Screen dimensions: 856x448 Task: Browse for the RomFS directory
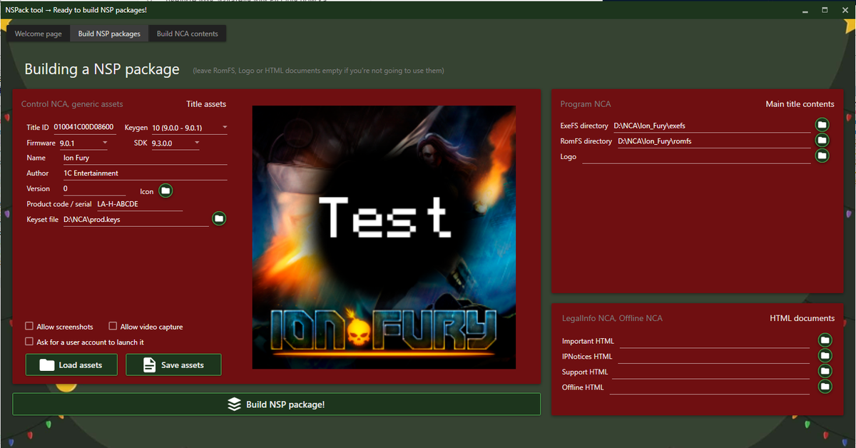[822, 141]
